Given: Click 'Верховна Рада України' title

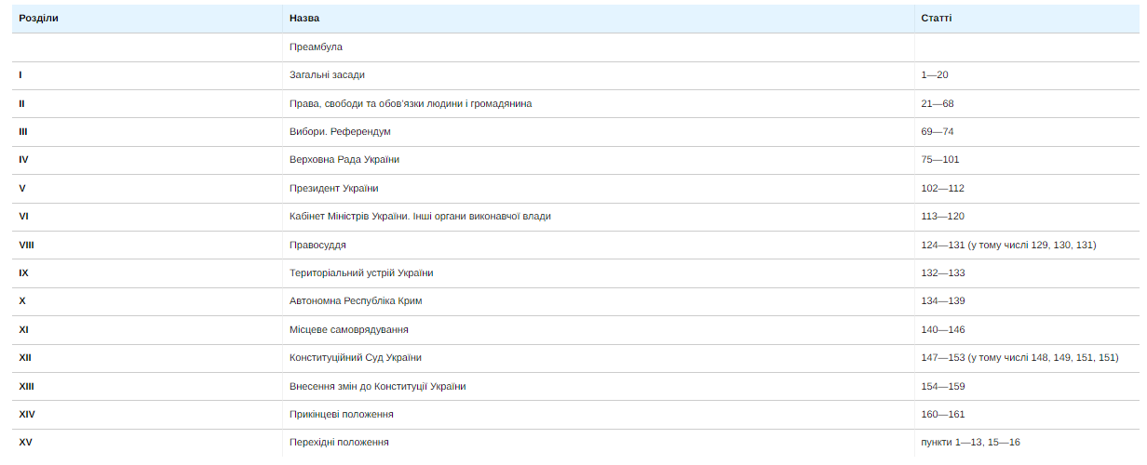Looking at the screenshot, I should pos(344,160).
